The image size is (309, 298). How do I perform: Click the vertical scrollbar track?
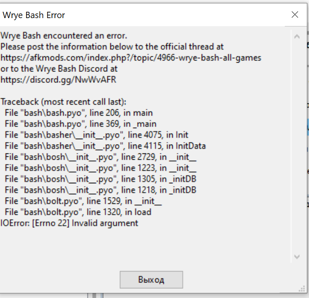[x=297, y=147]
